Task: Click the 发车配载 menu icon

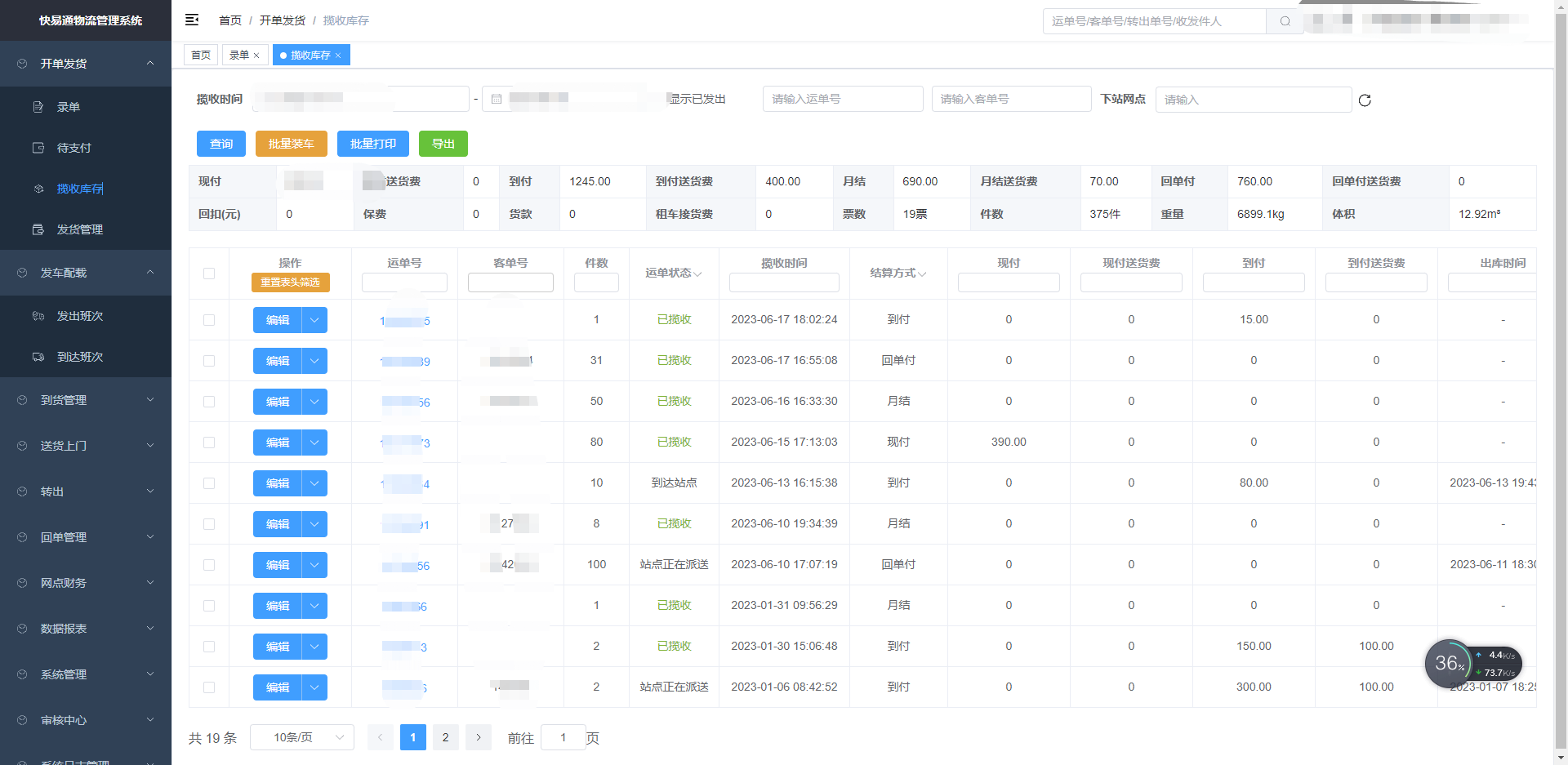Action: [22, 273]
